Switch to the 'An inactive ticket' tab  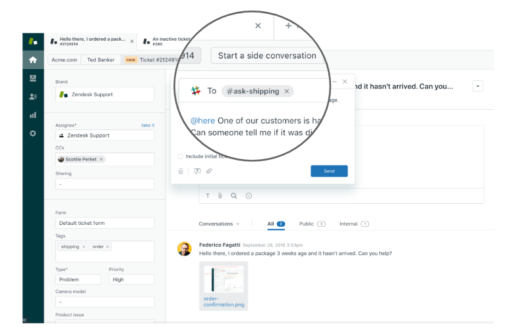tap(167, 41)
